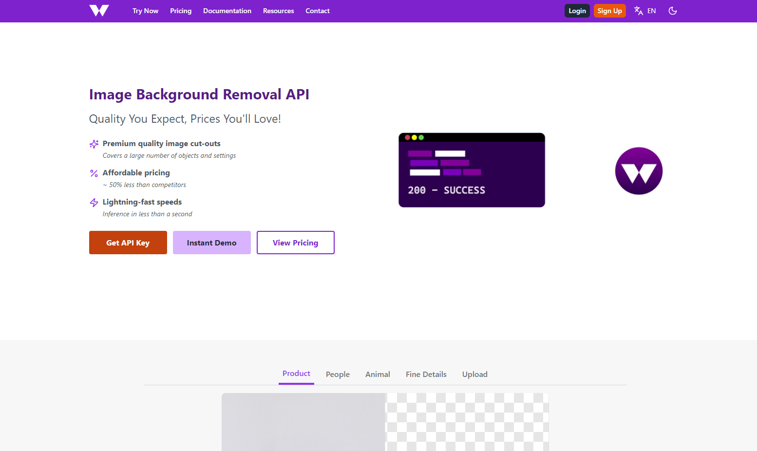Click the red dot on the terminal graphic
The image size is (757, 451).
point(408,138)
